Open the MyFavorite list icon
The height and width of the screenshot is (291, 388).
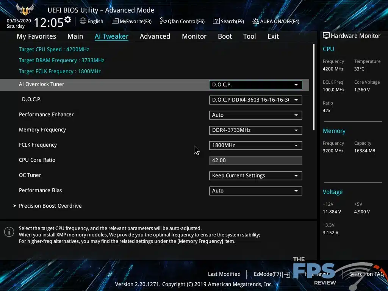click(115, 21)
